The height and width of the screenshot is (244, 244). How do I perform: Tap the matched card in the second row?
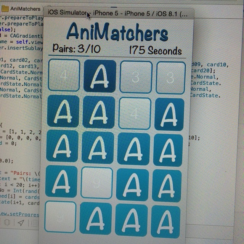pyautogui.click(x=135, y=113)
